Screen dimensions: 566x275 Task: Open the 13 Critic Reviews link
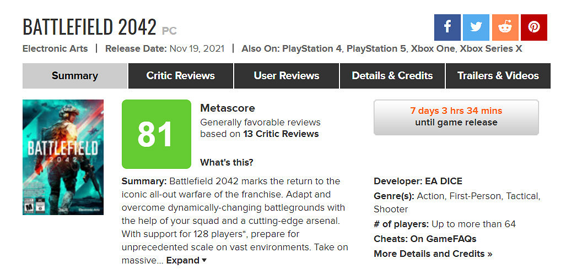281,134
